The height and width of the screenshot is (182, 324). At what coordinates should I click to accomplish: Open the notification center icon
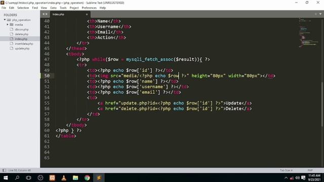click(x=303, y=177)
